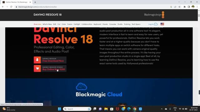Open the Studio tab
The width and height of the screenshot is (200, 112).
(x=120, y=24)
